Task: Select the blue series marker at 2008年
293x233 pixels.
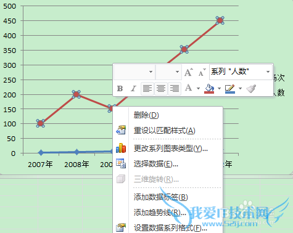Action: click(76, 152)
